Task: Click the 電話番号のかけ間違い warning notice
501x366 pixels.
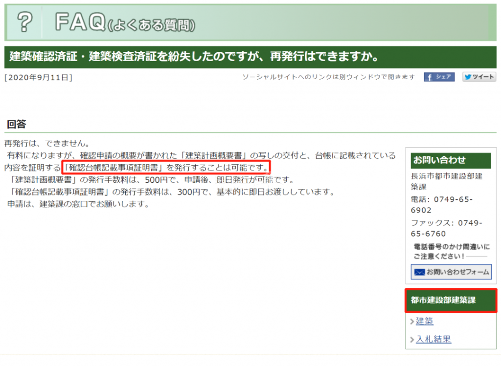Action: tap(451, 251)
